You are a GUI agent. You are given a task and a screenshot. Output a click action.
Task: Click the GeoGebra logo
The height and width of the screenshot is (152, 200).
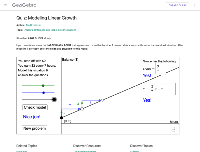click(x=24, y=5)
